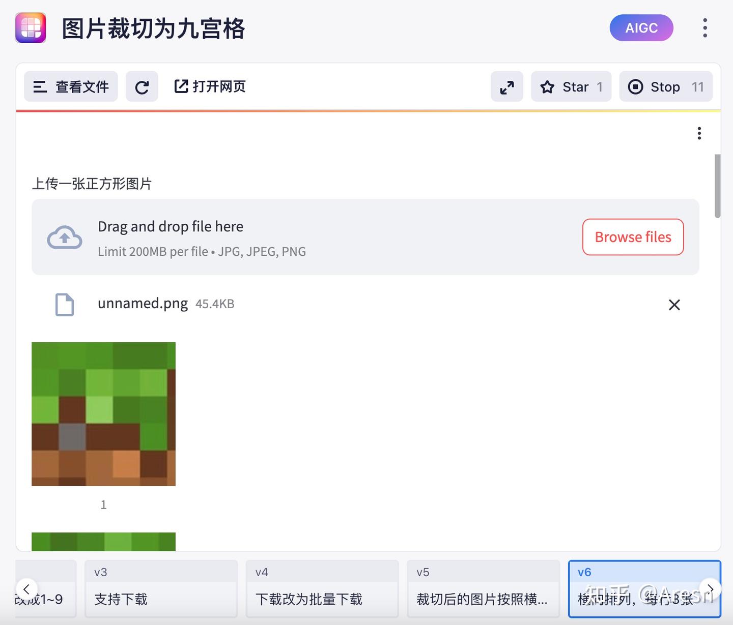Click the nine-grid app logo icon

(x=31, y=28)
